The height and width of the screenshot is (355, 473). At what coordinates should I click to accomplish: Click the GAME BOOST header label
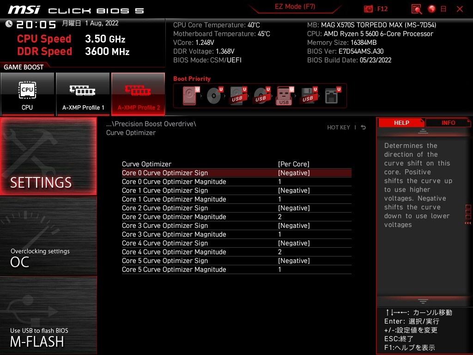[x=24, y=67]
